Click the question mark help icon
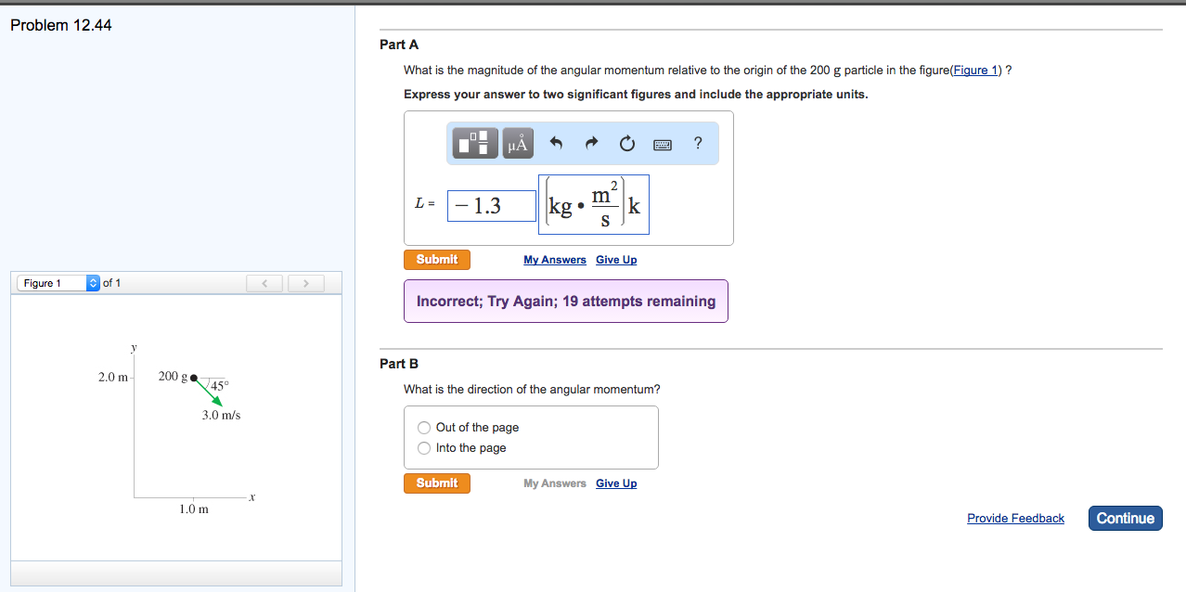Image resolution: width=1186 pixels, height=592 pixels. [x=698, y=143]
